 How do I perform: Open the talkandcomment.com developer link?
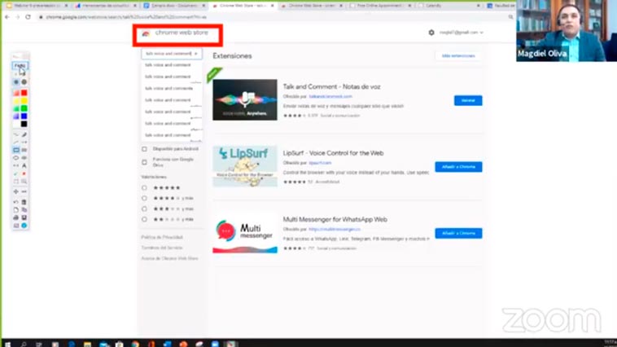[330, 96]
